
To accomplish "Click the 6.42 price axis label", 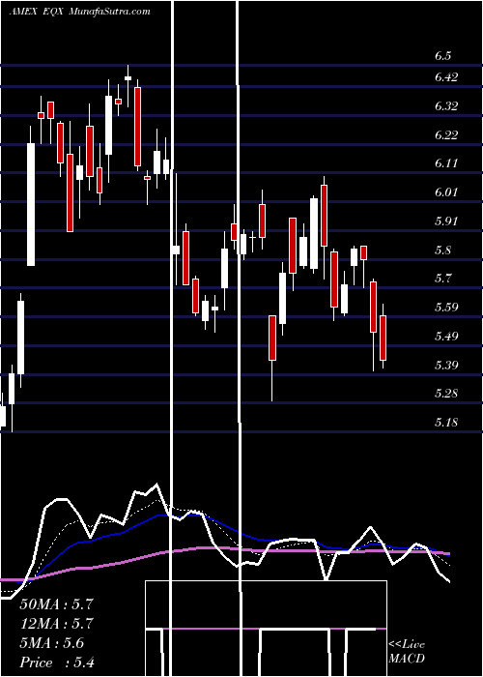I will pyautogui.click(x=446, y=77).
